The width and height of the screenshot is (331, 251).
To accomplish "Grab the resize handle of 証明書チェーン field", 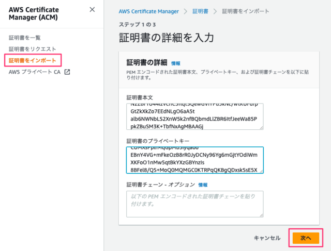I will tap(261, 215).
